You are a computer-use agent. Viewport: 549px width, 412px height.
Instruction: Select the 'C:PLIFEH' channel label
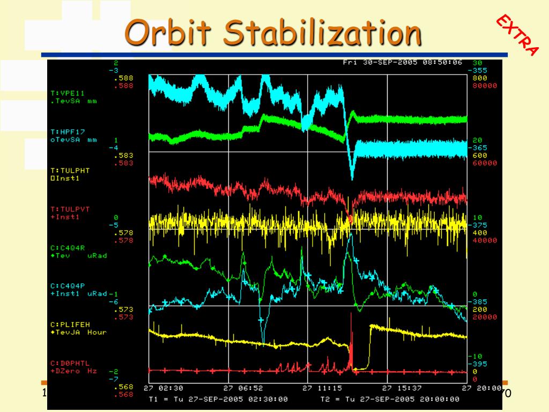pos(70,325)
